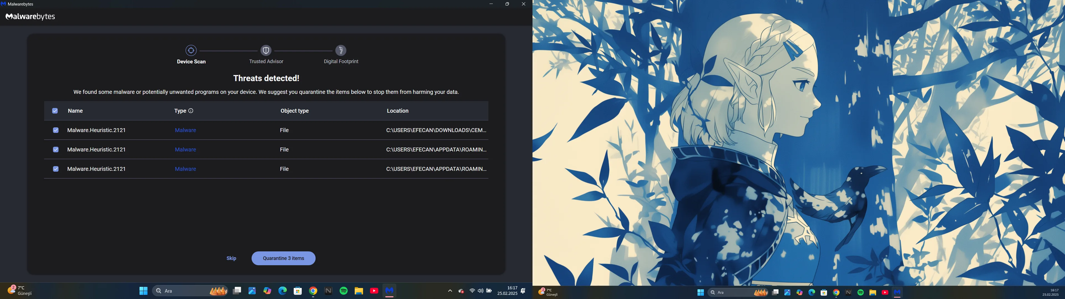Image resolution: width=1065 pixels, height=299 pixels.
Task: Sort by Object type column header
Action: coord(295,111)
